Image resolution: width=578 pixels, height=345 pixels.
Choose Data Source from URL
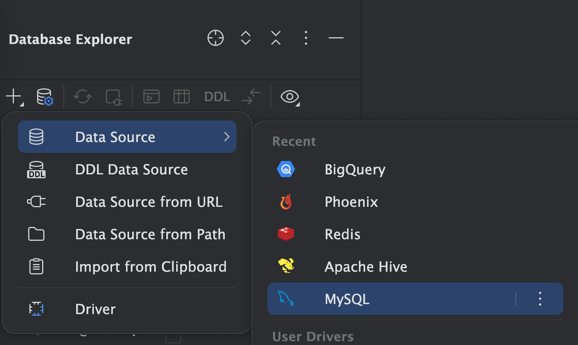click(149, 202)
